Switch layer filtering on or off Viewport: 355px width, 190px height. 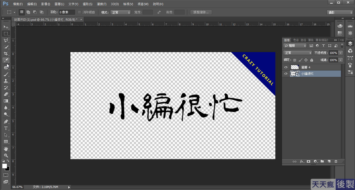[342, 46]
